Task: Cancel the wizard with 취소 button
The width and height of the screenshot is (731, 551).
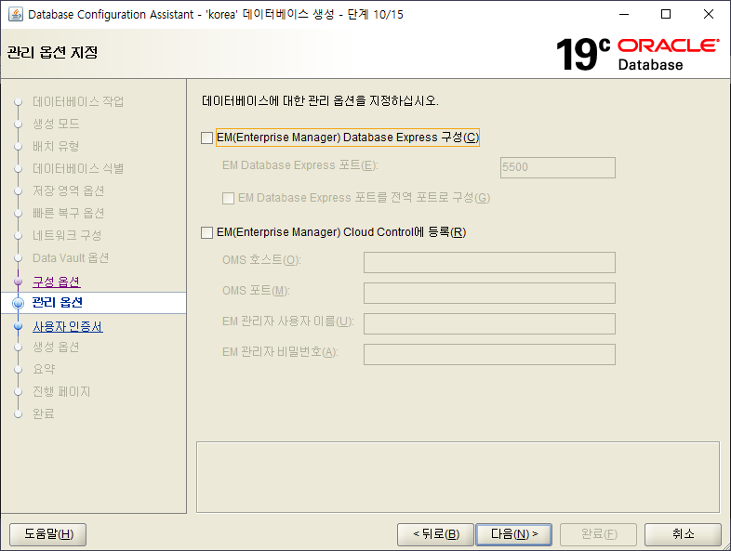Action: point(683,533)
